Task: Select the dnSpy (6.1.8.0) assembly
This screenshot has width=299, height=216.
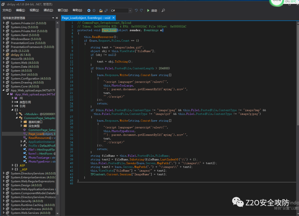Action: tap(20, 55)
